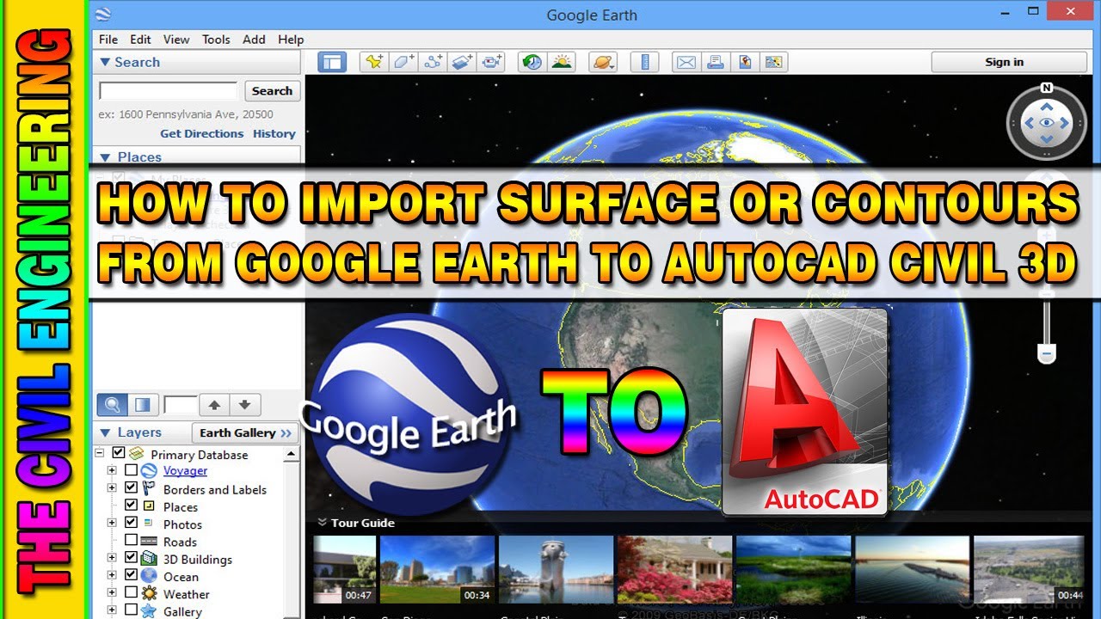Collapse the Places panel triangle
The width and height of the screenshot is (1101, 619).
105,157
